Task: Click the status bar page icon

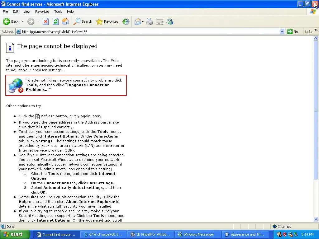Action: click(x=3, y=227)
